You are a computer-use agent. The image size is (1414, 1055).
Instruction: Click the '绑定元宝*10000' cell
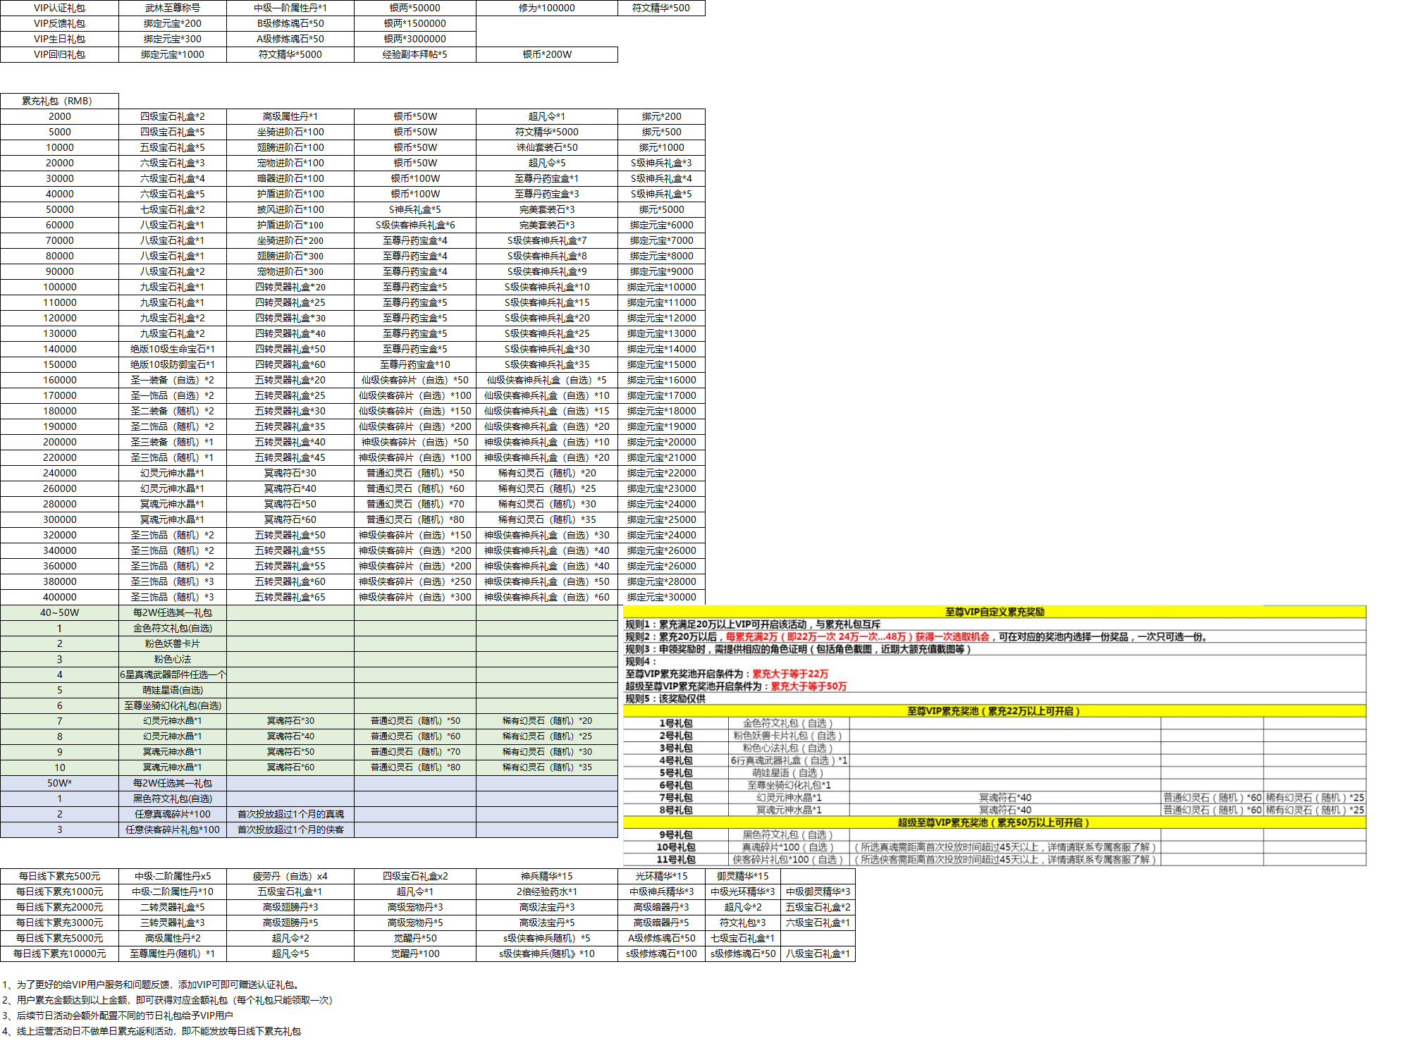661,287
